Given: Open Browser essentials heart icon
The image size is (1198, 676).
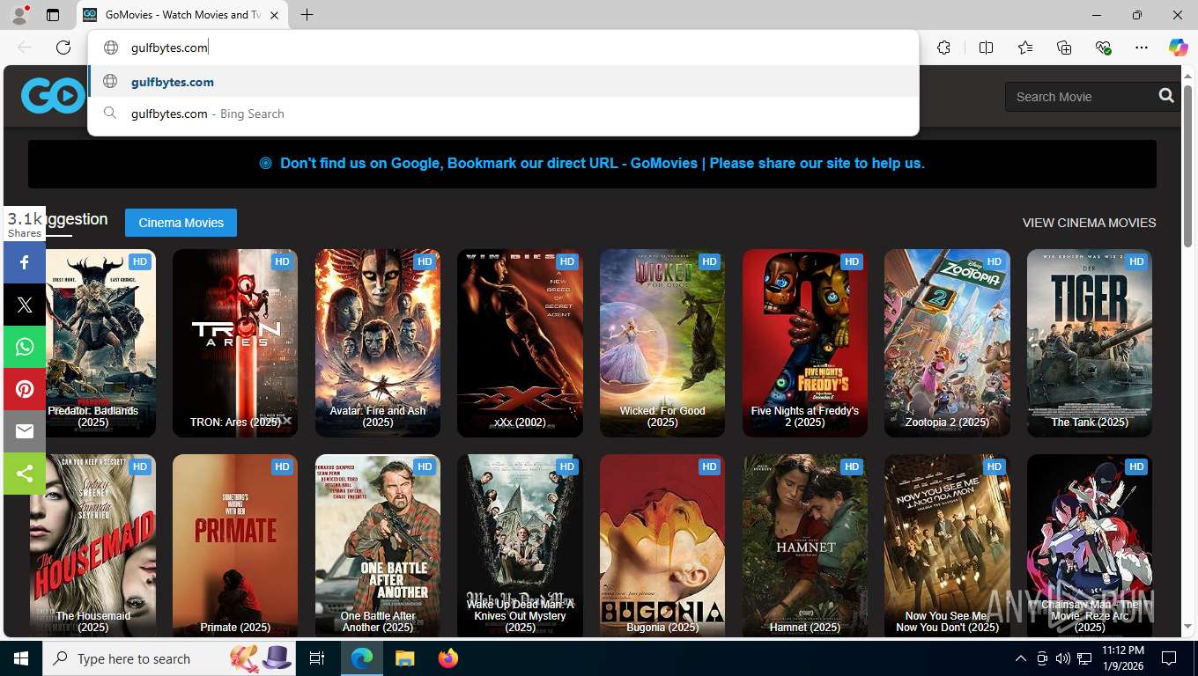Looking at the screenshot, I should coord(1103,48).
